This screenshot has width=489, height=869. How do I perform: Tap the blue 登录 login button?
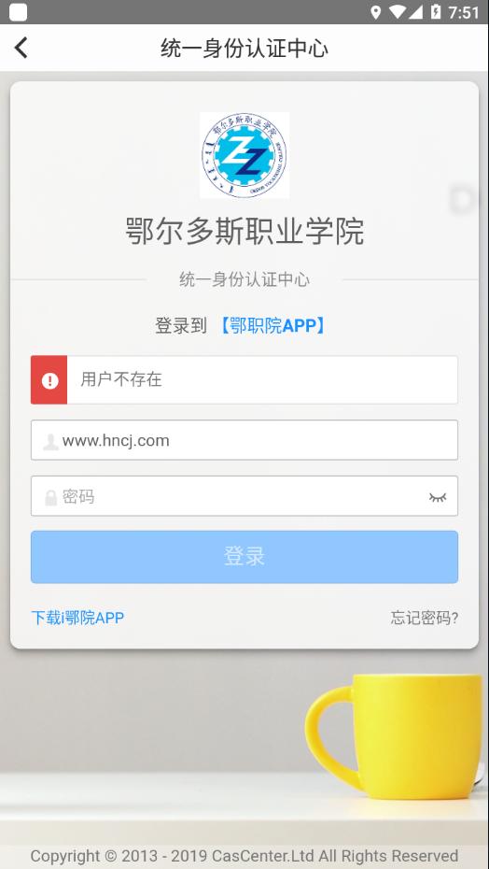[x=244, y=557]
